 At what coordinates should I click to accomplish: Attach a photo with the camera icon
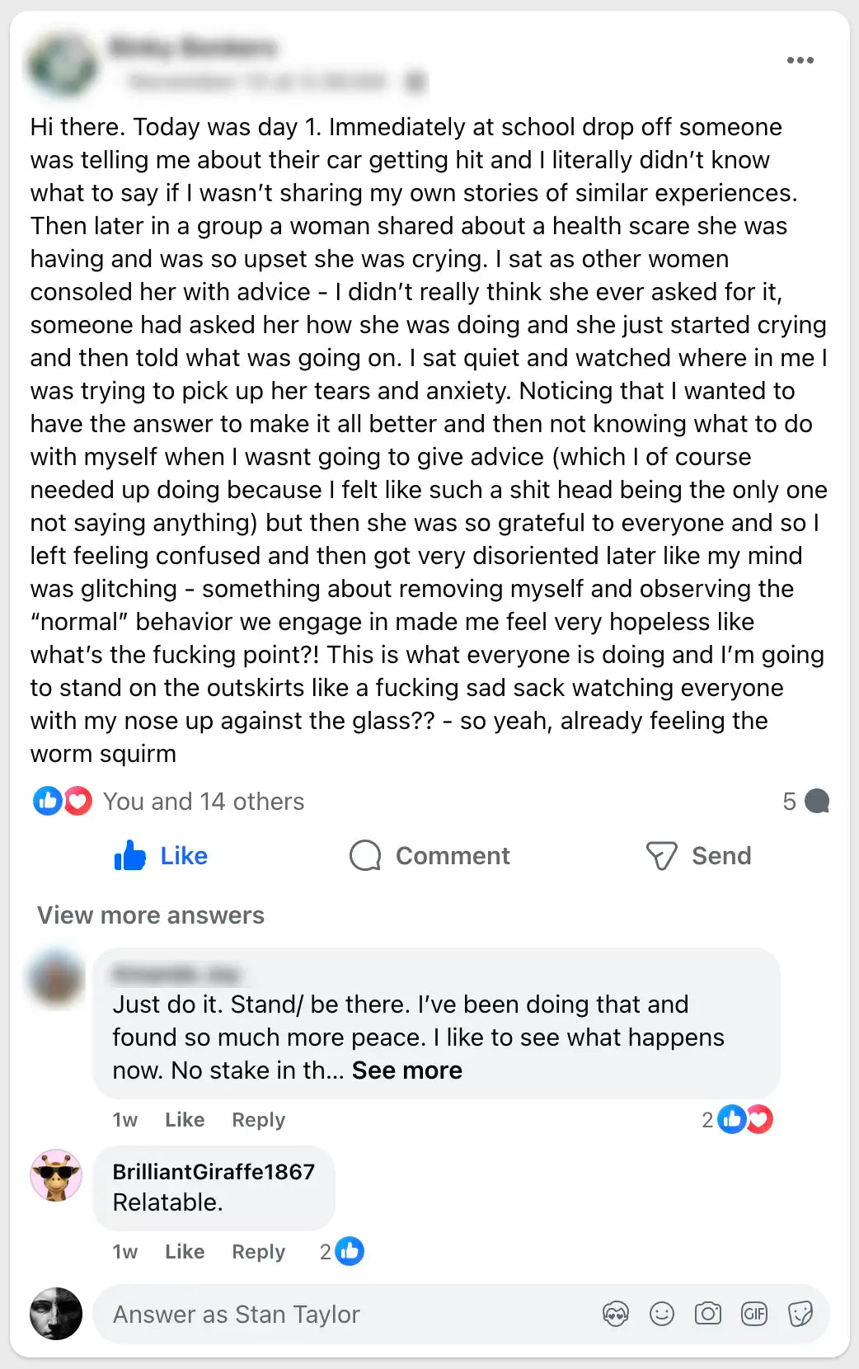coord(708,1314)
